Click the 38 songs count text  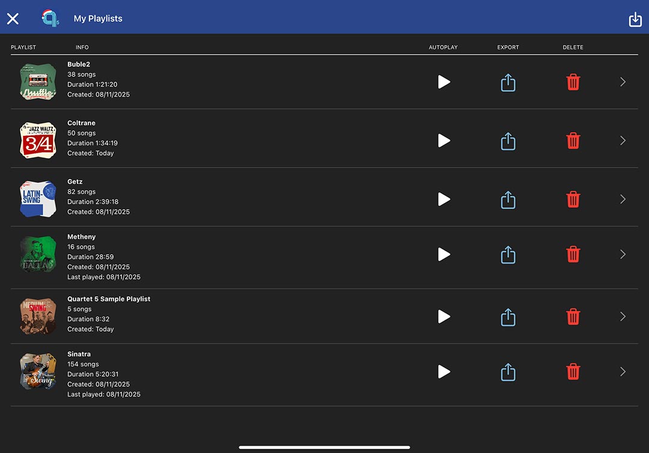(82, 74)
